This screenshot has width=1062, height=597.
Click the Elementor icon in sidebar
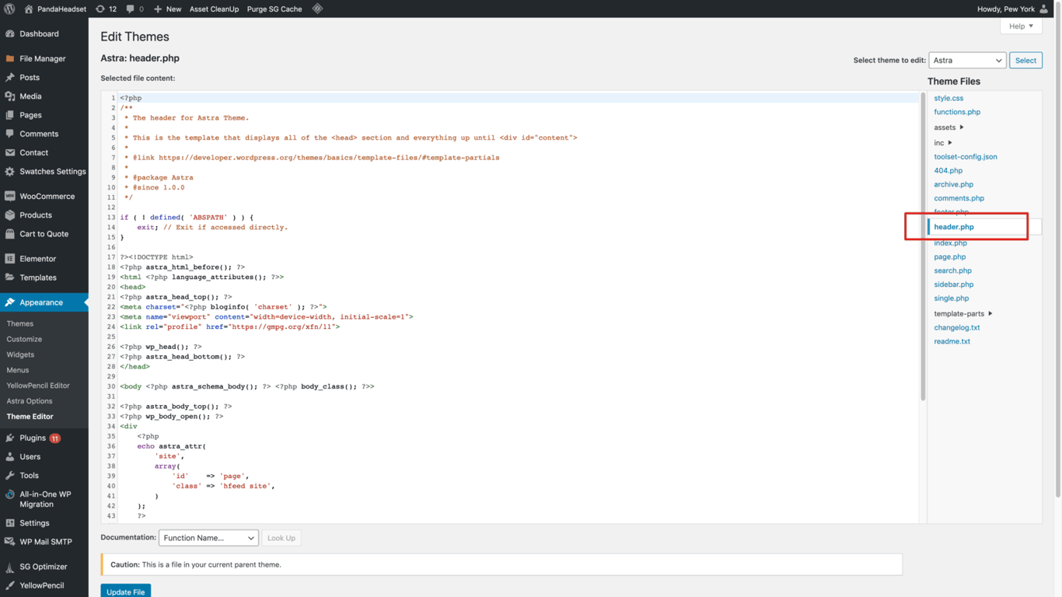10,259
